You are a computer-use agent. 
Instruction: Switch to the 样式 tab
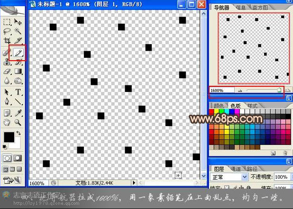pos(252,106)
